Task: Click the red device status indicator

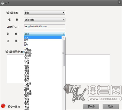Action: 3,106
